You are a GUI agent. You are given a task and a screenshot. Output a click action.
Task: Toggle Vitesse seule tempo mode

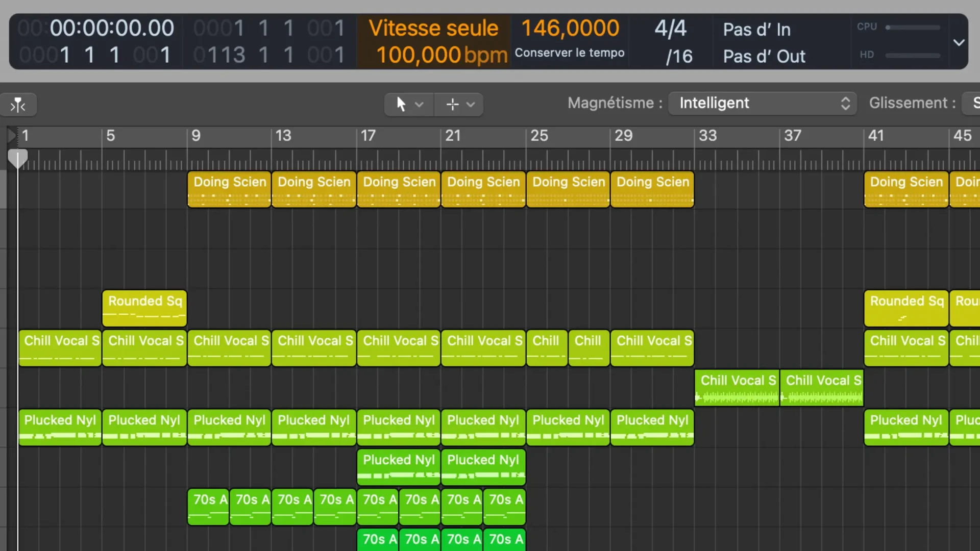433,28
